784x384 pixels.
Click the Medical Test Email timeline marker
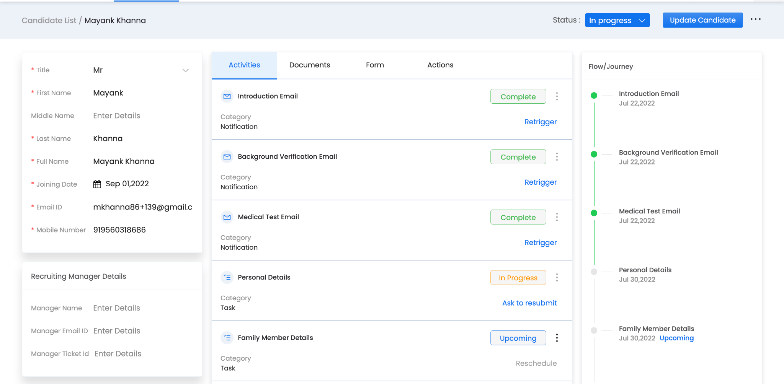coord(594,213)
